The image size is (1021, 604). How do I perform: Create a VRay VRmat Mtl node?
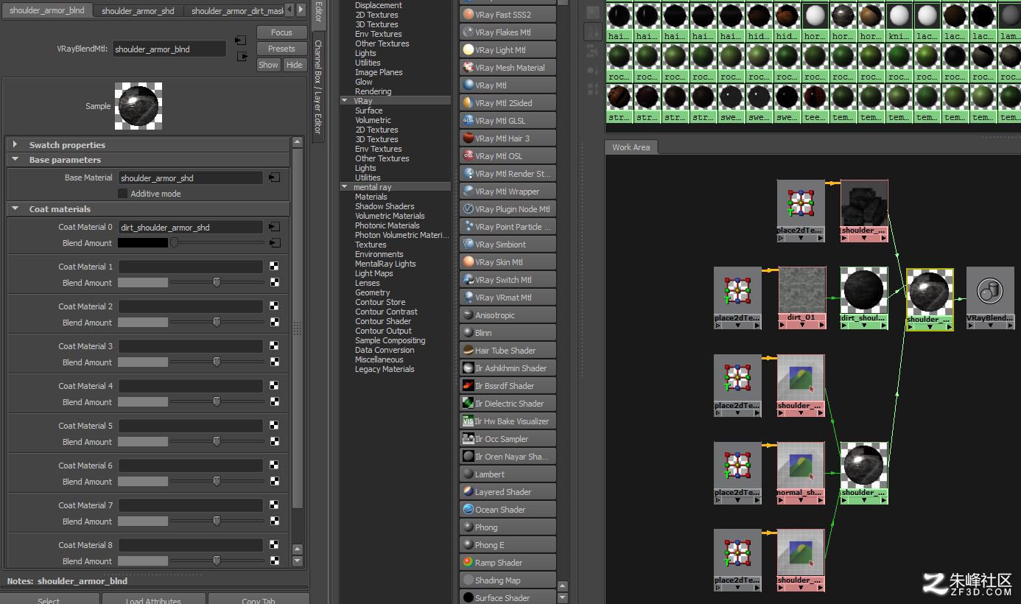508,298
